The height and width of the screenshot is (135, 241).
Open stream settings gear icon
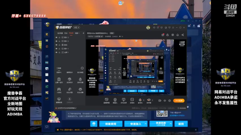(x=170, y=100)
